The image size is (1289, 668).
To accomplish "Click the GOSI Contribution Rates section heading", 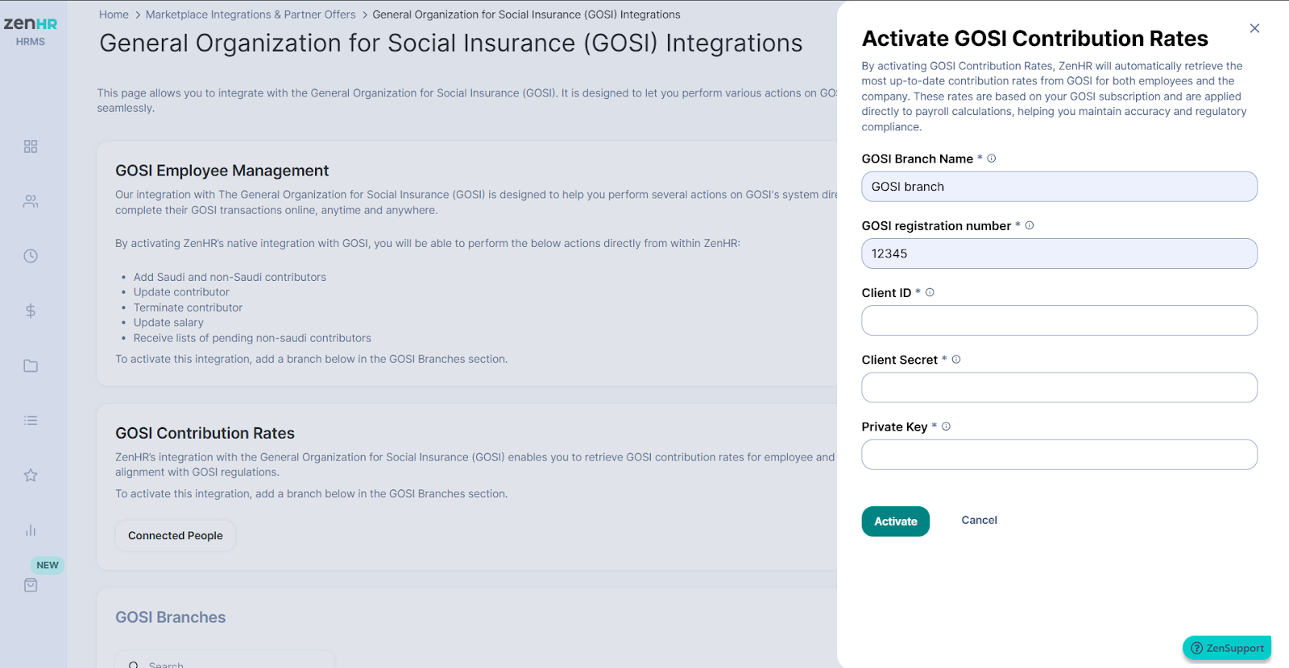I will [x=205, y=433].
